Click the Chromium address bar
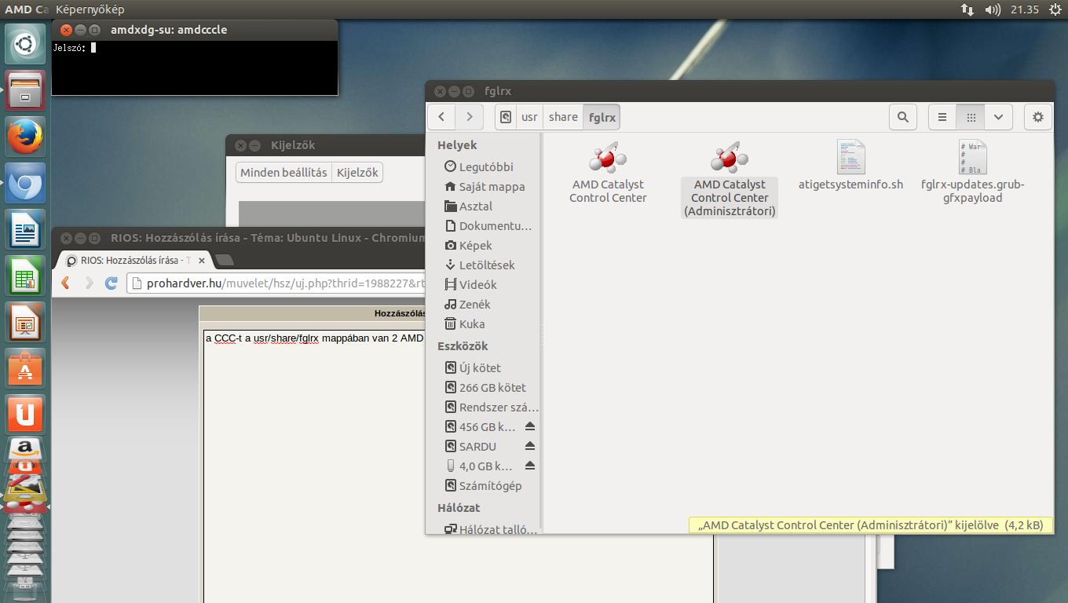The image size is (1068, 603). tap(276, 283)
